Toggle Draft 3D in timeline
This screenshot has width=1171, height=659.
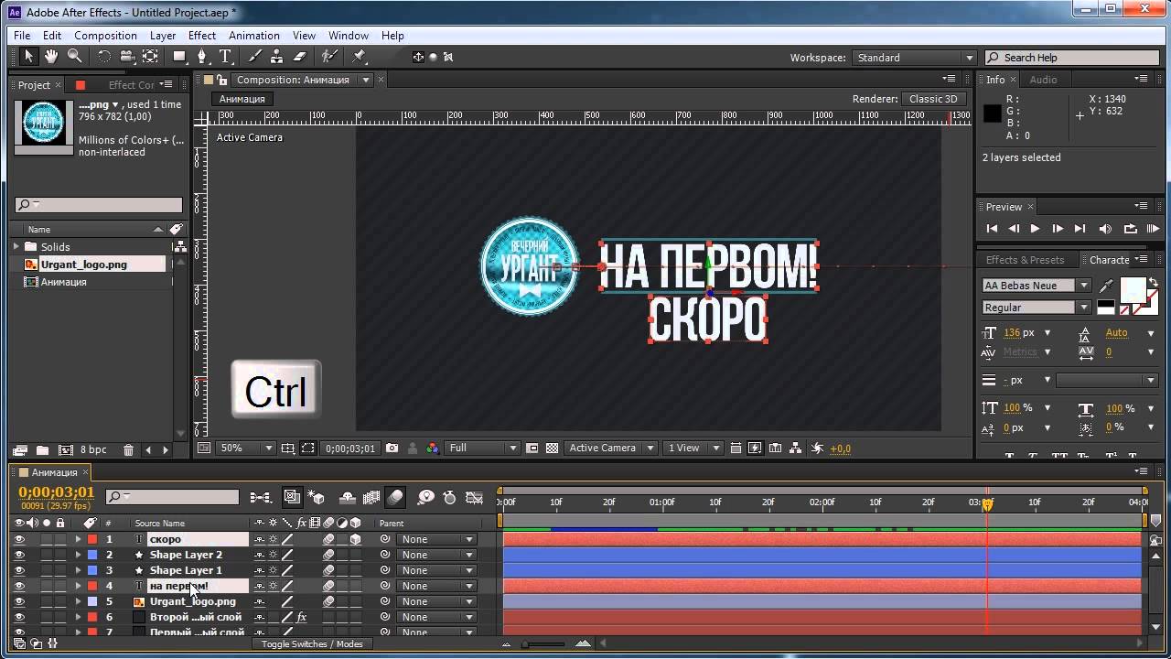317,497
